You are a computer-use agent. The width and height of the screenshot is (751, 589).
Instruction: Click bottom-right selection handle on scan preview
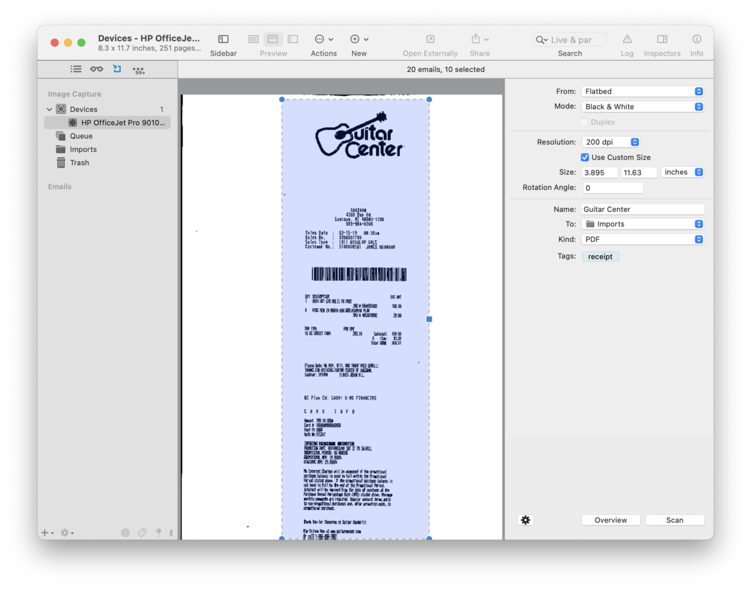point(429,538)
